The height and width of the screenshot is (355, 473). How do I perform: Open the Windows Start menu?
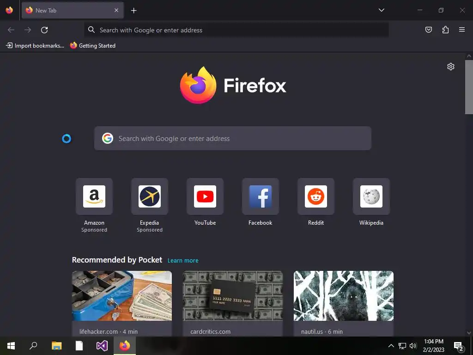11,346
